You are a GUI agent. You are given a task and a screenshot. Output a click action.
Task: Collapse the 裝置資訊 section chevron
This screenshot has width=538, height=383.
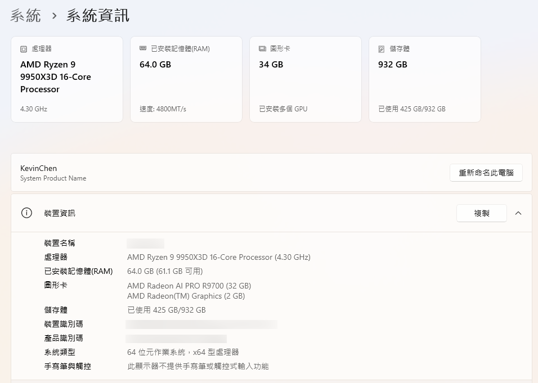pos(518,213)
